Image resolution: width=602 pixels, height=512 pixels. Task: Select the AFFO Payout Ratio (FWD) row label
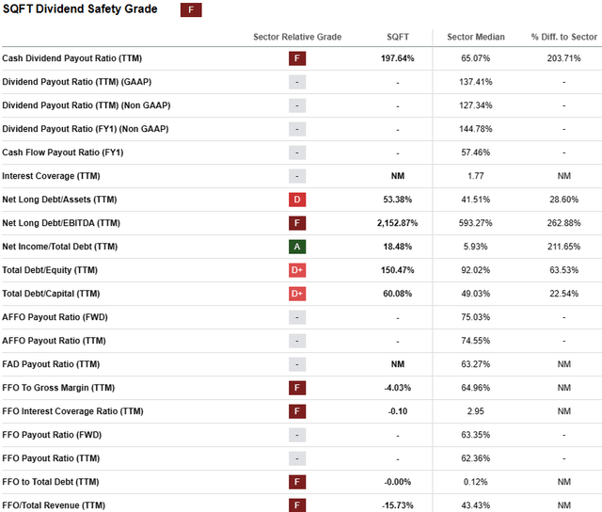click(x=55, y=317)
